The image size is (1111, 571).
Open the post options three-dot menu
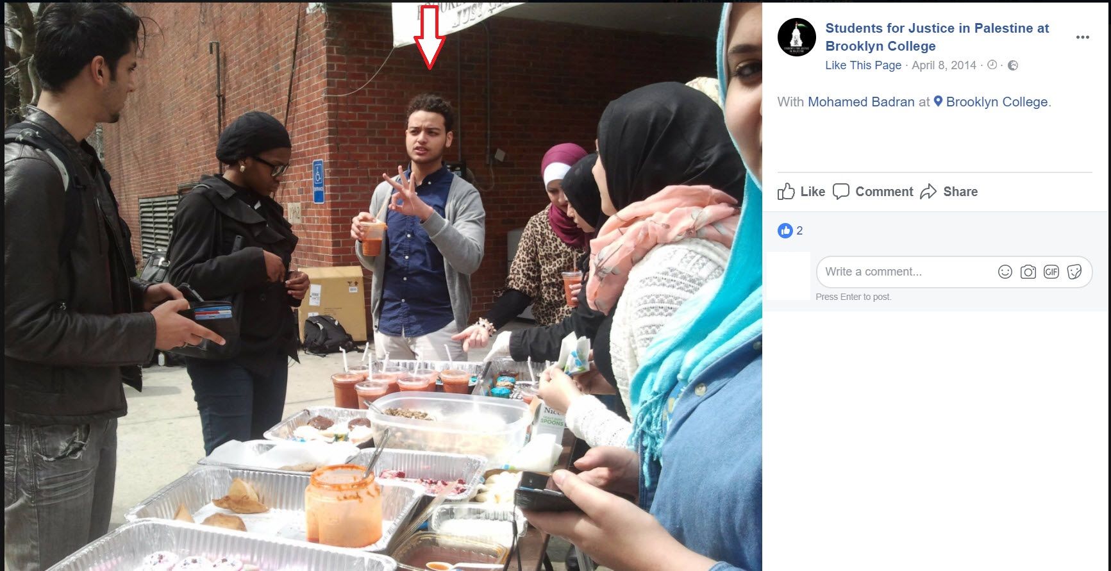pos(1082,37)
